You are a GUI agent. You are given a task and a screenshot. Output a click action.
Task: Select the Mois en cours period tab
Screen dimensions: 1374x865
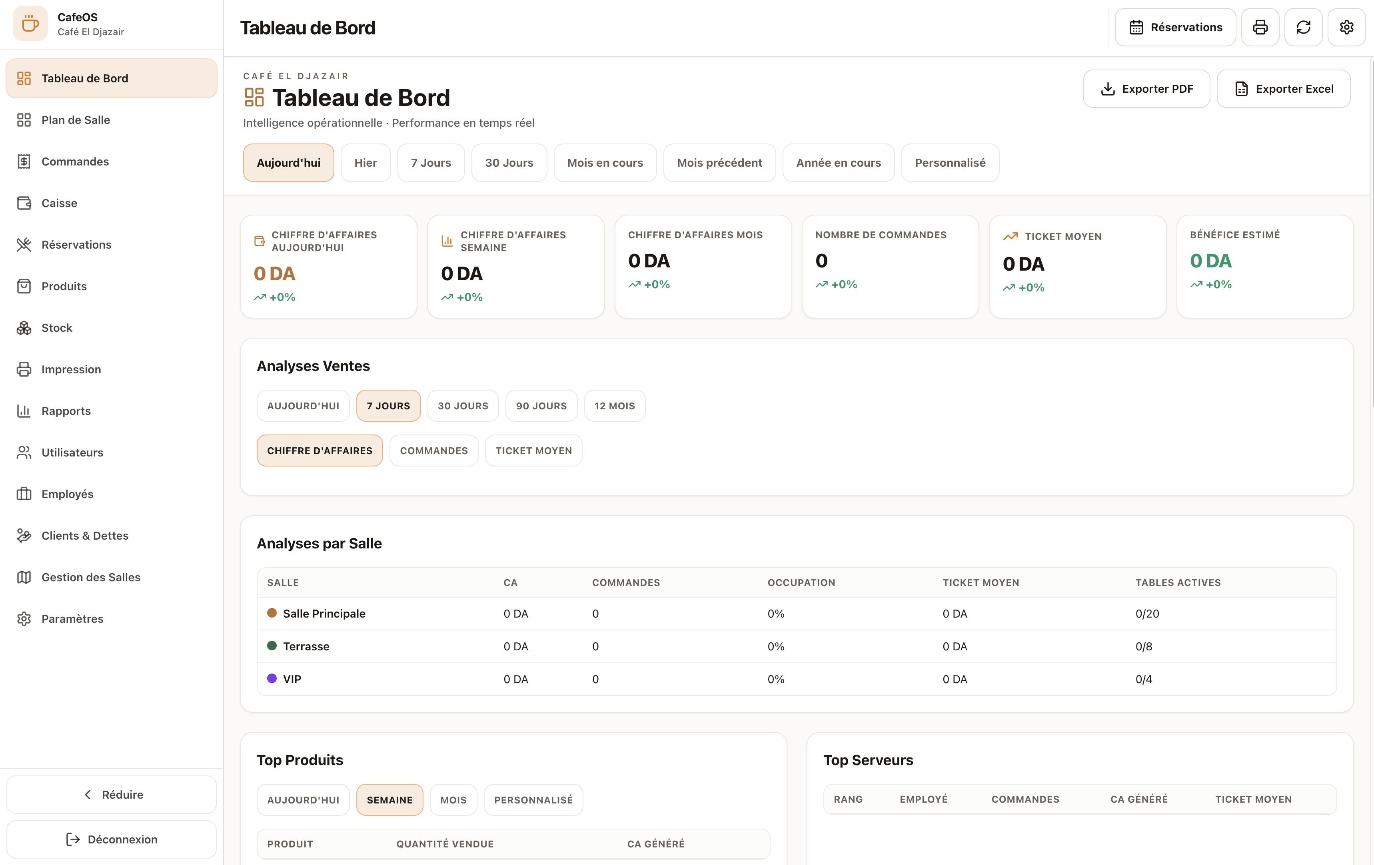point(605,163)
